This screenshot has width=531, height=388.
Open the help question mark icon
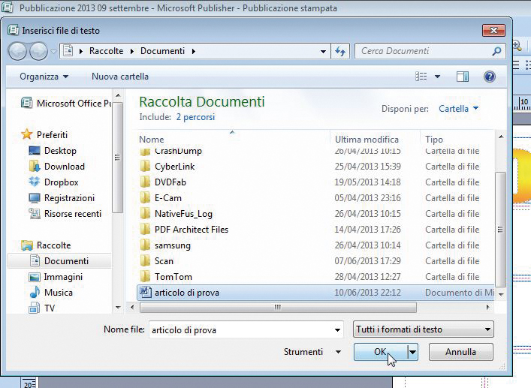pos(490,77)
